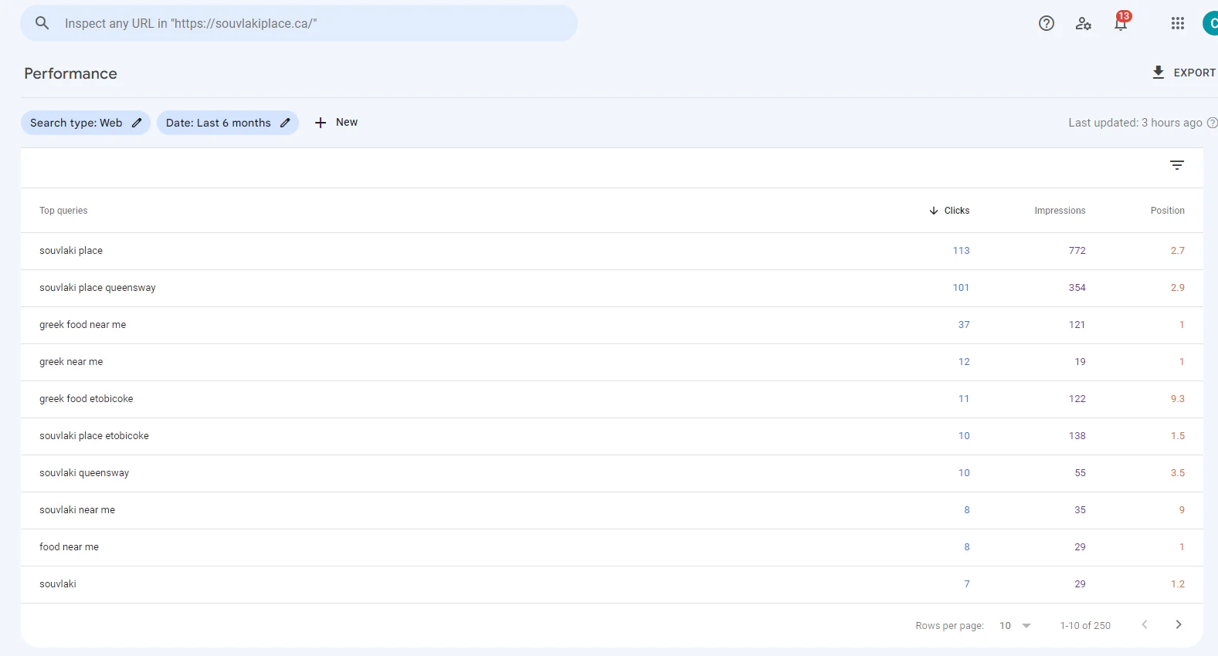
Task: Click the 113 clicks value
Action: point(961,251)
